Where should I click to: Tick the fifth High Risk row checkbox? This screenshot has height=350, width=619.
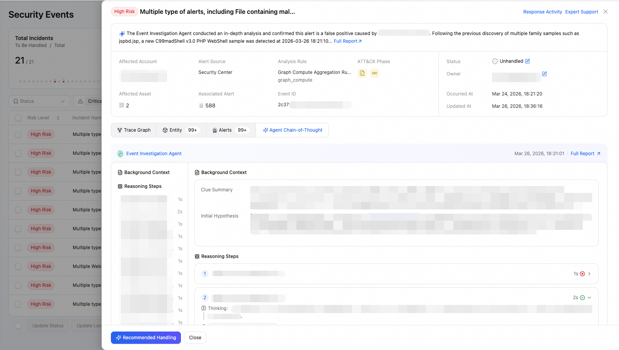click(18, 210)
